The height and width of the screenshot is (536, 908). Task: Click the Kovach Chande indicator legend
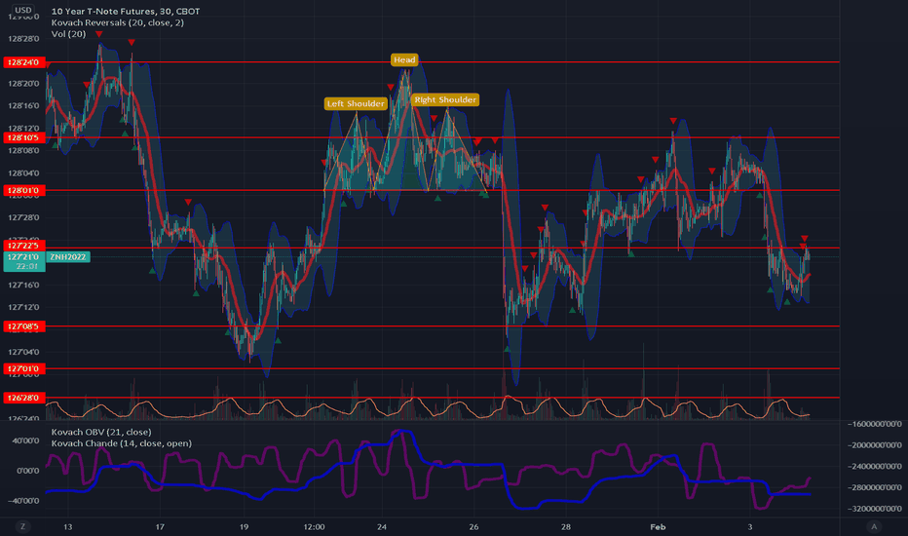tap(121, 443)
